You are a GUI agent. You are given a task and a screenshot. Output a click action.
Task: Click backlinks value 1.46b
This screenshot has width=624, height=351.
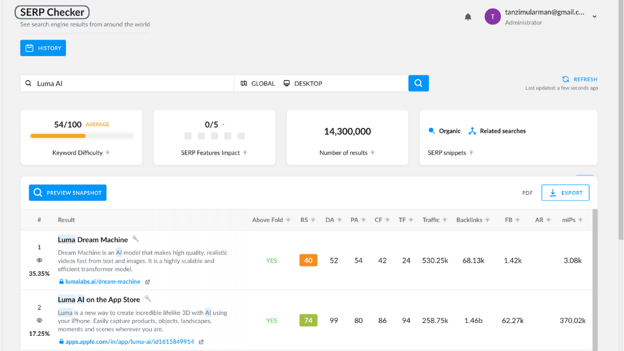click(x=473, y=321)
